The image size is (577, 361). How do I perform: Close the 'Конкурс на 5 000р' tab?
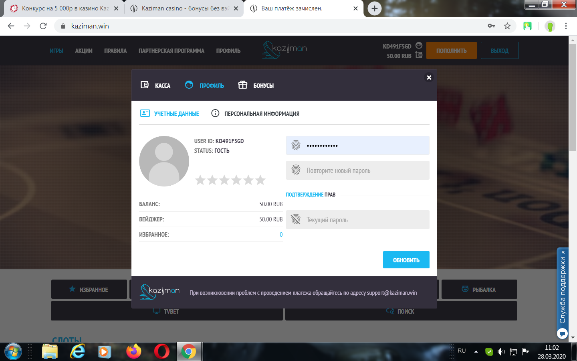(116, 8)
